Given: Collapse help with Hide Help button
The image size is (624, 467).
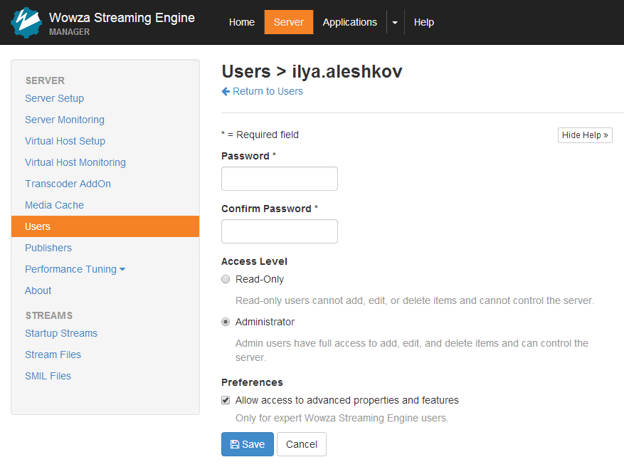Looking at the screenshot, I should pos(584,135).
